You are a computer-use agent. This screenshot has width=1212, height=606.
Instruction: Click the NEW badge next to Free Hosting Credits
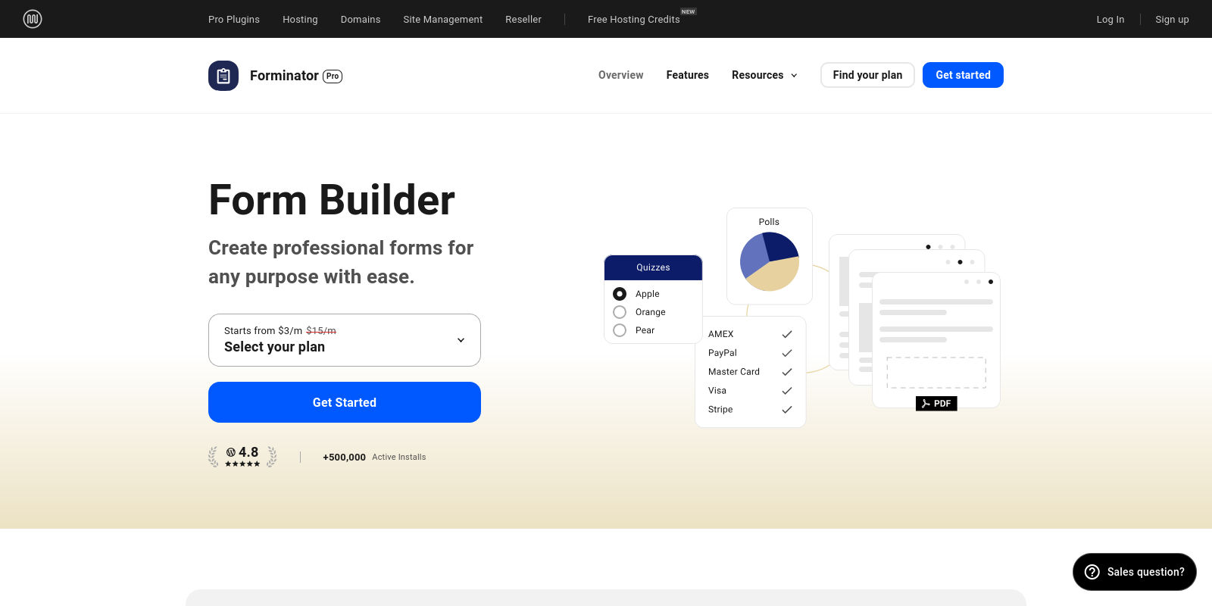(x=688, y=11)
